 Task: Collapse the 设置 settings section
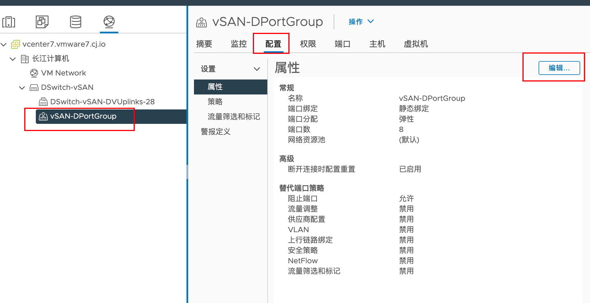pyautogui.click(x=257, y=69)
